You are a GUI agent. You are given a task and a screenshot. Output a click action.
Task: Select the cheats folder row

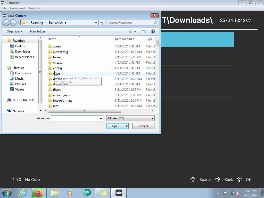point(101,63)
